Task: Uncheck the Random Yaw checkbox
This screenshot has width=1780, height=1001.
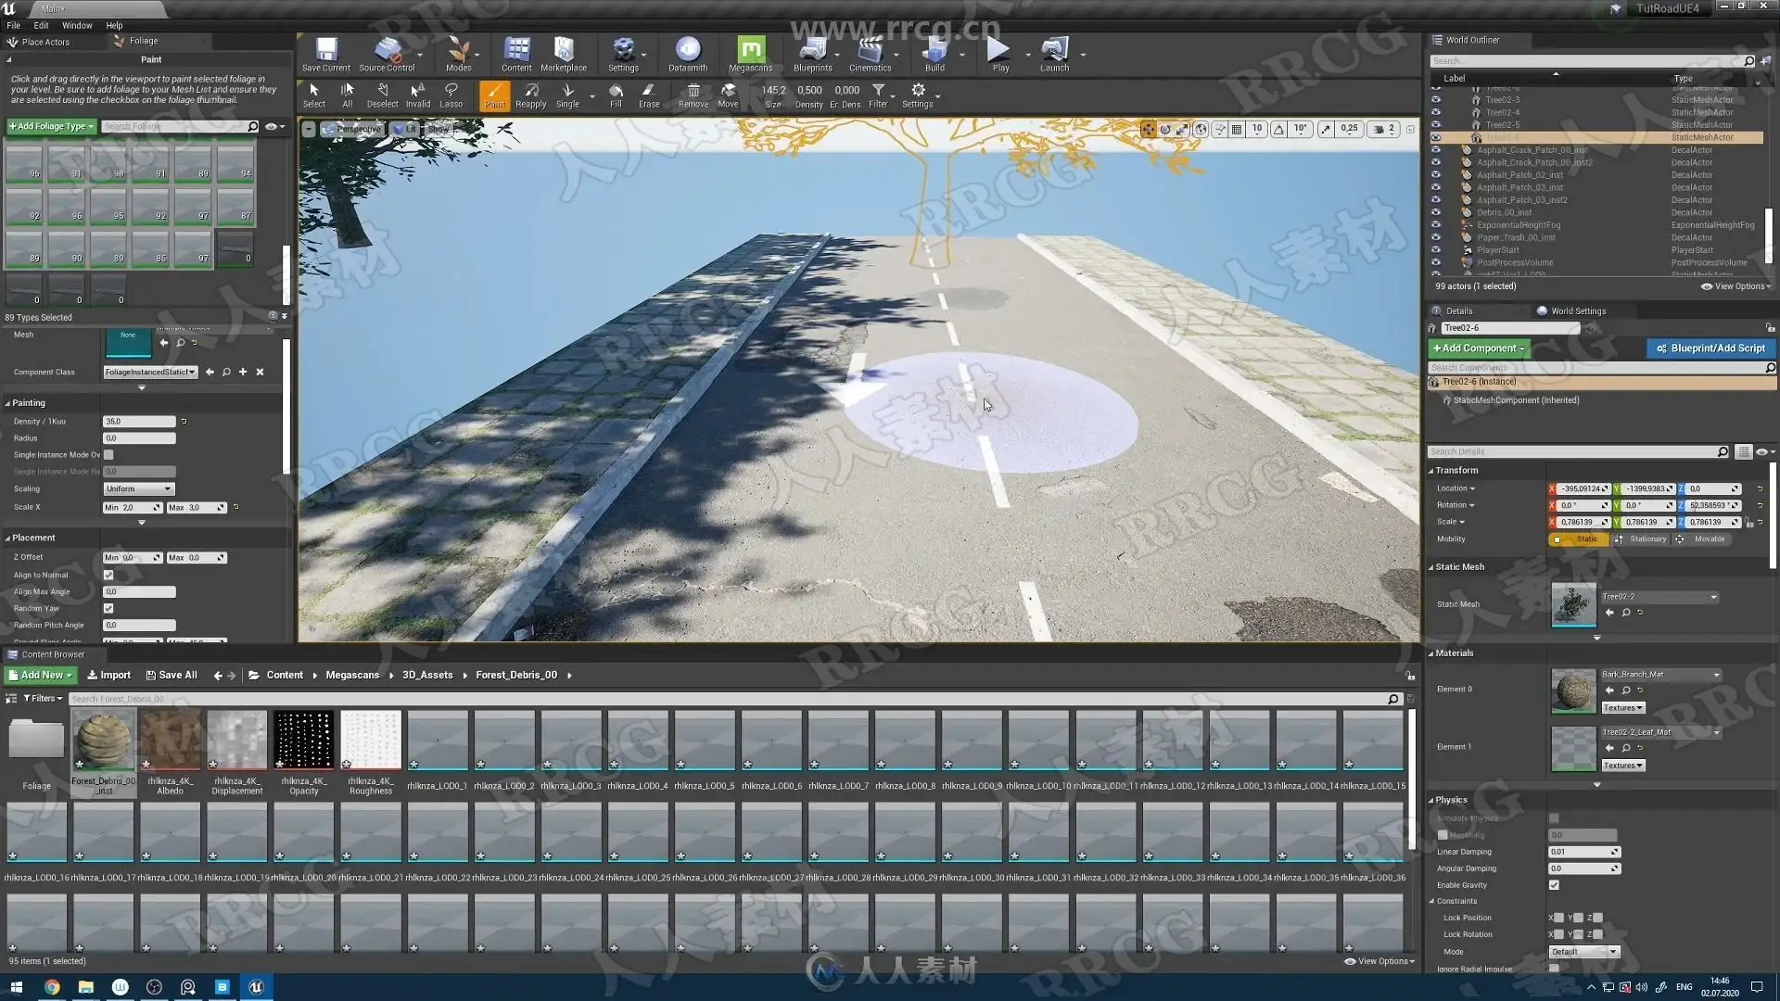Action: tap(108, 608)
